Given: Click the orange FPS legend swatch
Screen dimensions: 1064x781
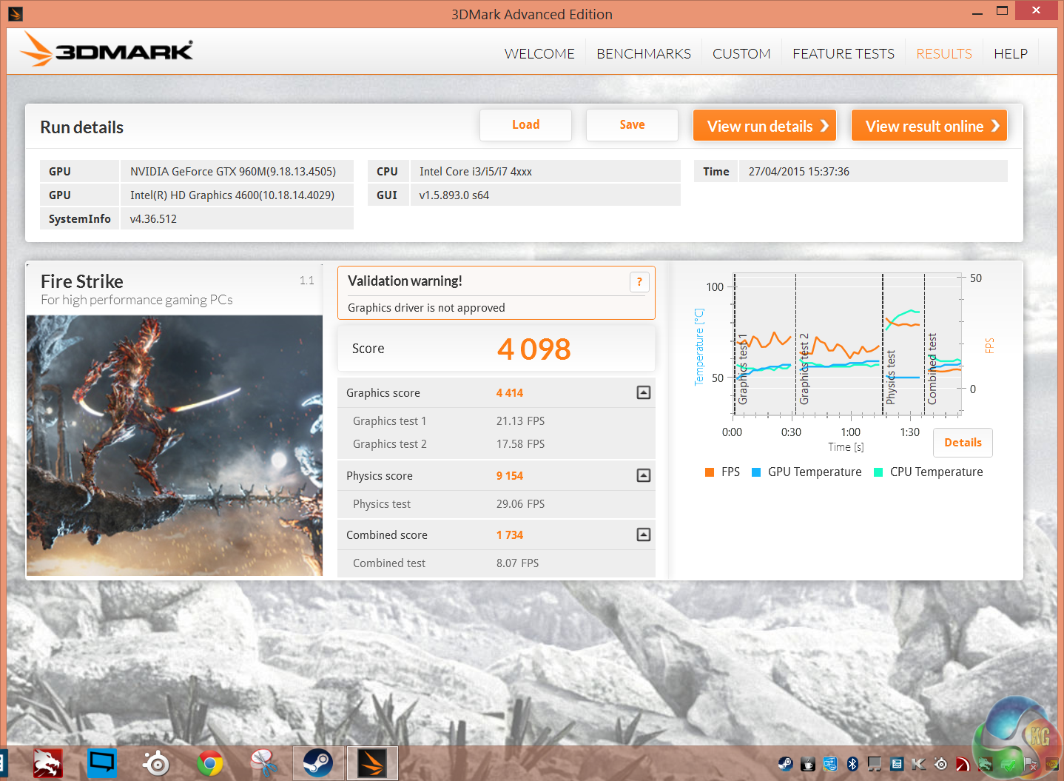Looking at the screenshot, I should click(710, 472).
